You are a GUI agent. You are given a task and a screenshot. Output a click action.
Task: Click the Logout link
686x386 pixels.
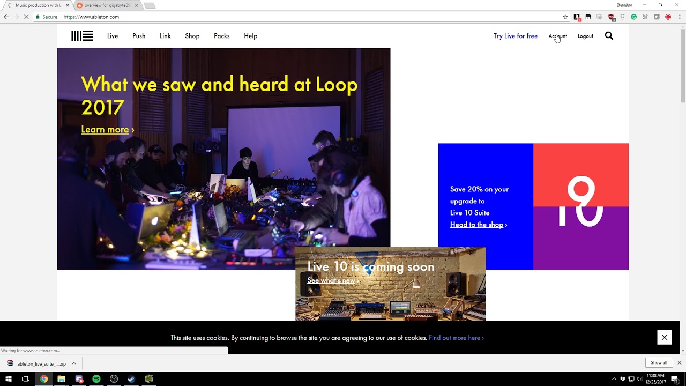585,36
